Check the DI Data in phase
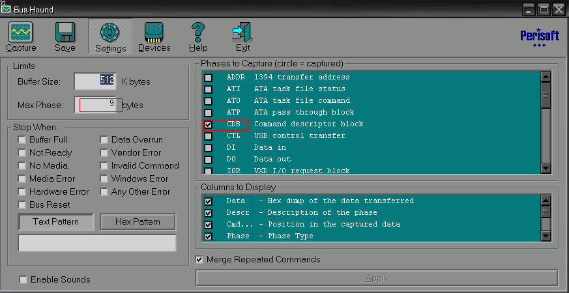The width and height of the screenshot is (569, 293). [208, 148]
